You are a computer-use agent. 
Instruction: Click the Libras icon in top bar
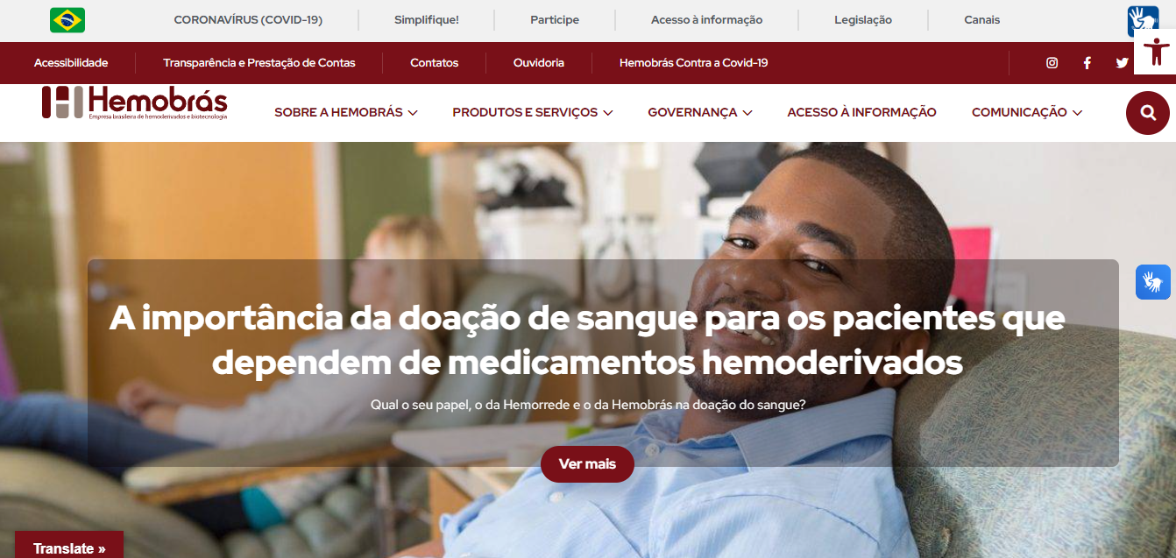(x=1143, y=20)
